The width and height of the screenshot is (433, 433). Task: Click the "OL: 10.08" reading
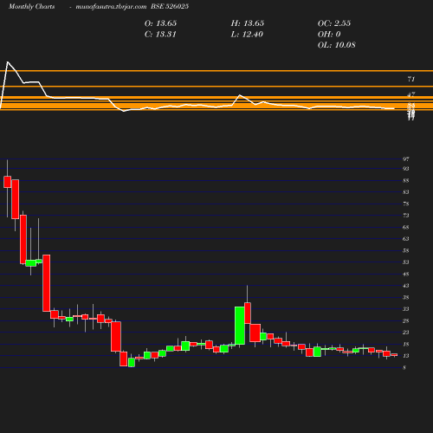pos(337,45)
